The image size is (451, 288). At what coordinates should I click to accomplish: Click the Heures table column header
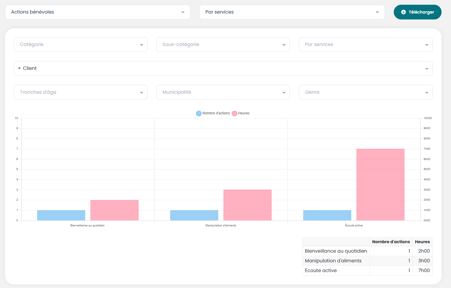422,242
